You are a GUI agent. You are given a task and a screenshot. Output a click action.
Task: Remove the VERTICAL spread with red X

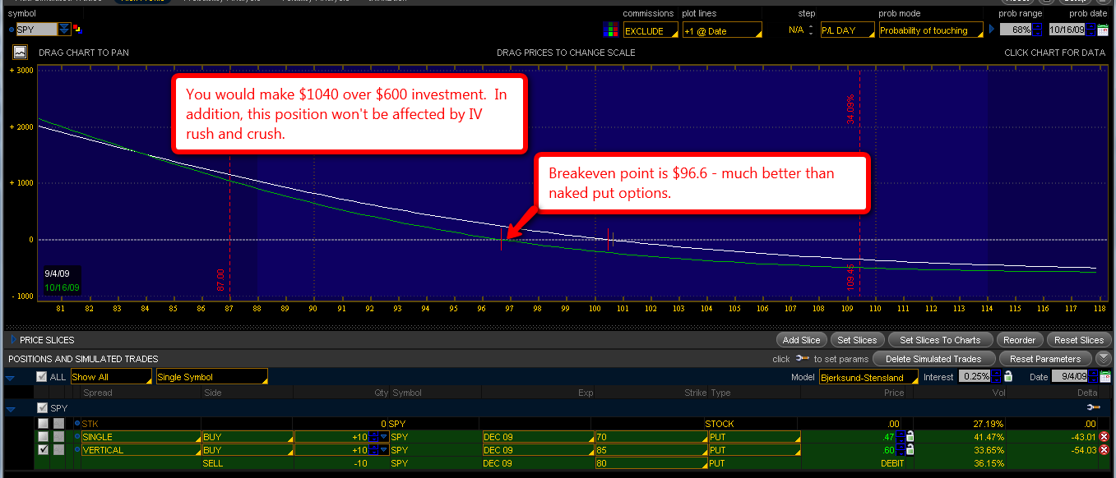tap(1104, 450)
